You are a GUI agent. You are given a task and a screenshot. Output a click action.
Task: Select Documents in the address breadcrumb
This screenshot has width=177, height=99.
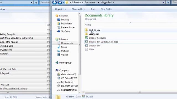pos(91,2)
